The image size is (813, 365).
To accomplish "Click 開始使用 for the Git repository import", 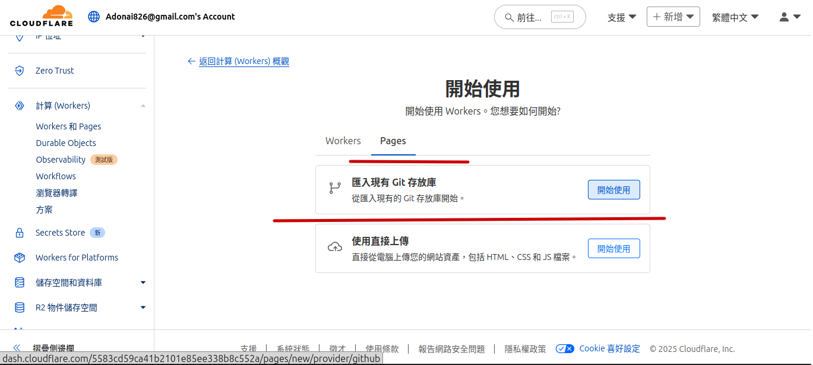I will click(613, 189).
